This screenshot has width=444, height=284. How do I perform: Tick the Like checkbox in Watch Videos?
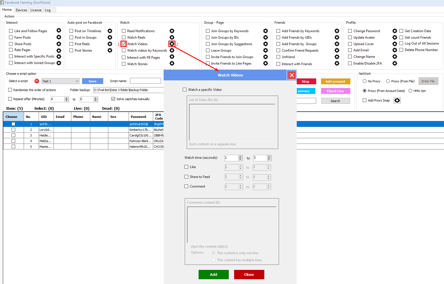186,167
